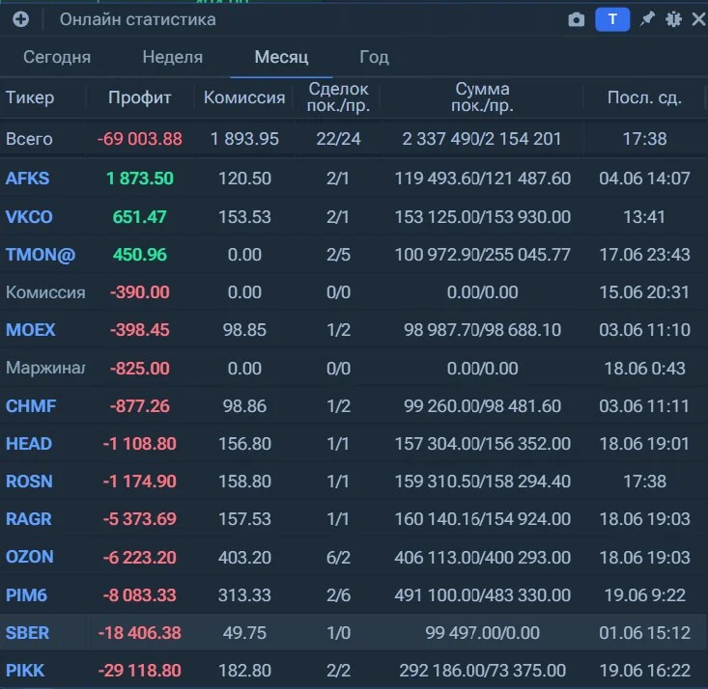Select the Комиссия row label
708x689 pixels.
(x=45, y=292)
